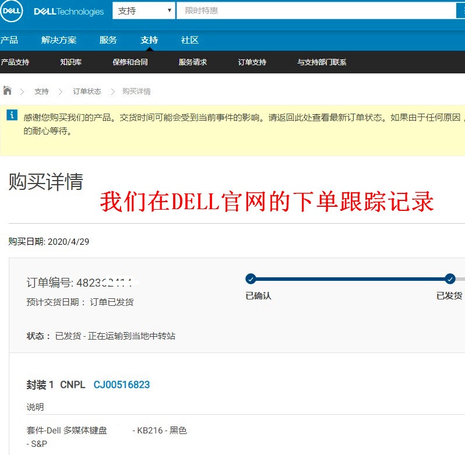Select the 支持 top navigation item
Viewport: 465px width, 455px height.
click(x=149, y=40)
